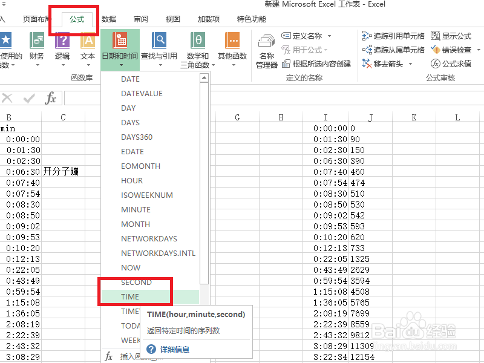Image resolution: width=484 pixels, height=363 pixels.
Task: Click the function list scrollbar thumb
Action: point(204,183)
